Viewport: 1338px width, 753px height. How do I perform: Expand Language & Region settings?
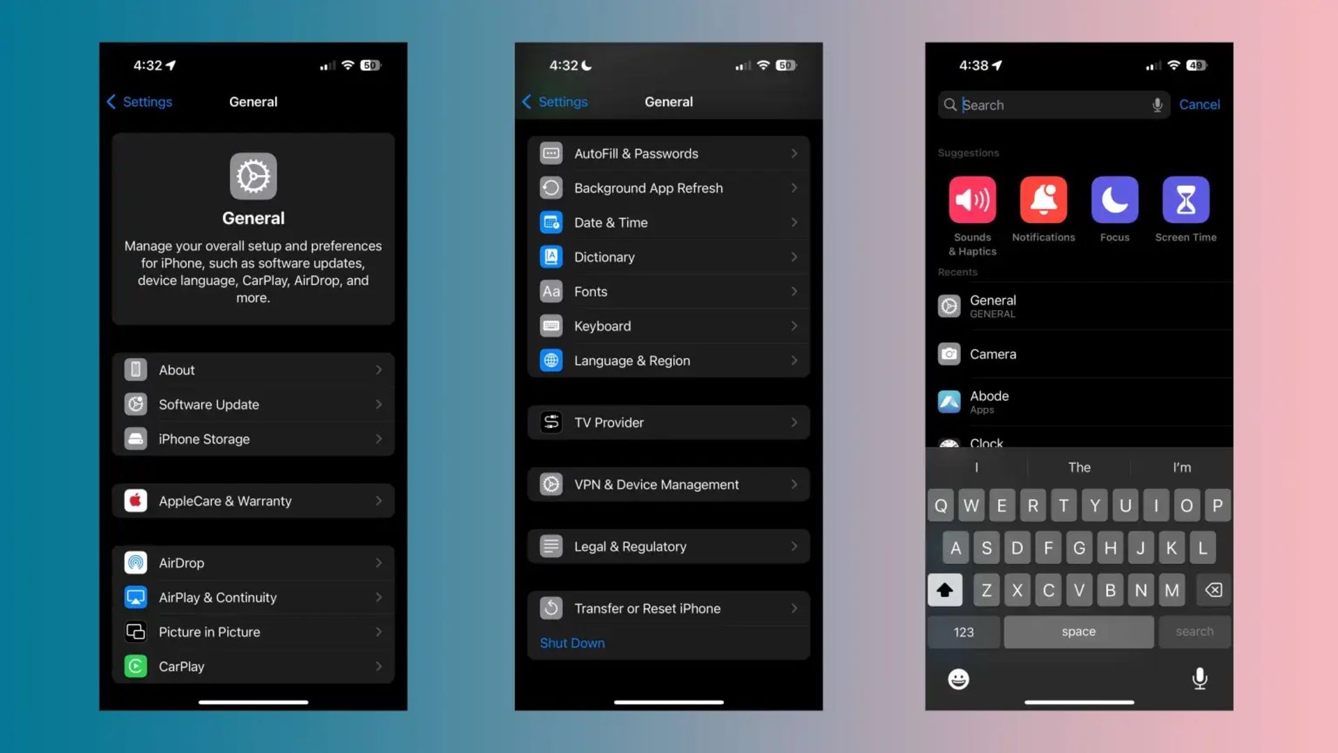pos(669,360)
